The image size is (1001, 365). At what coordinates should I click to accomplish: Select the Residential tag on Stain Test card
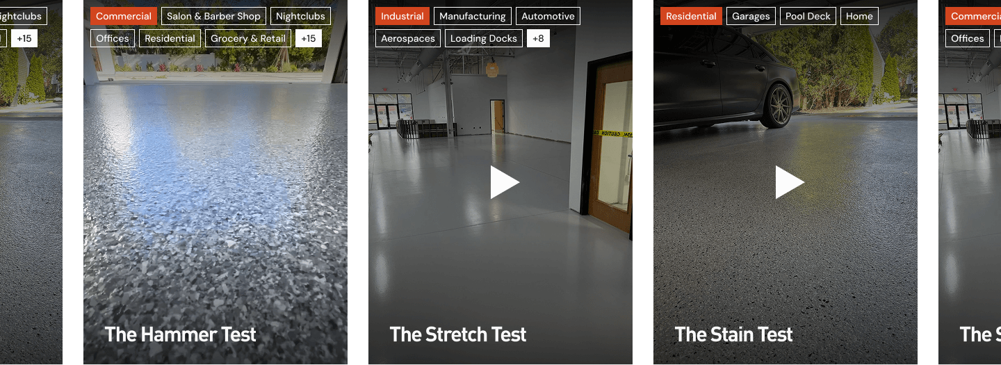pyautogui.click(x=691, y=16)
